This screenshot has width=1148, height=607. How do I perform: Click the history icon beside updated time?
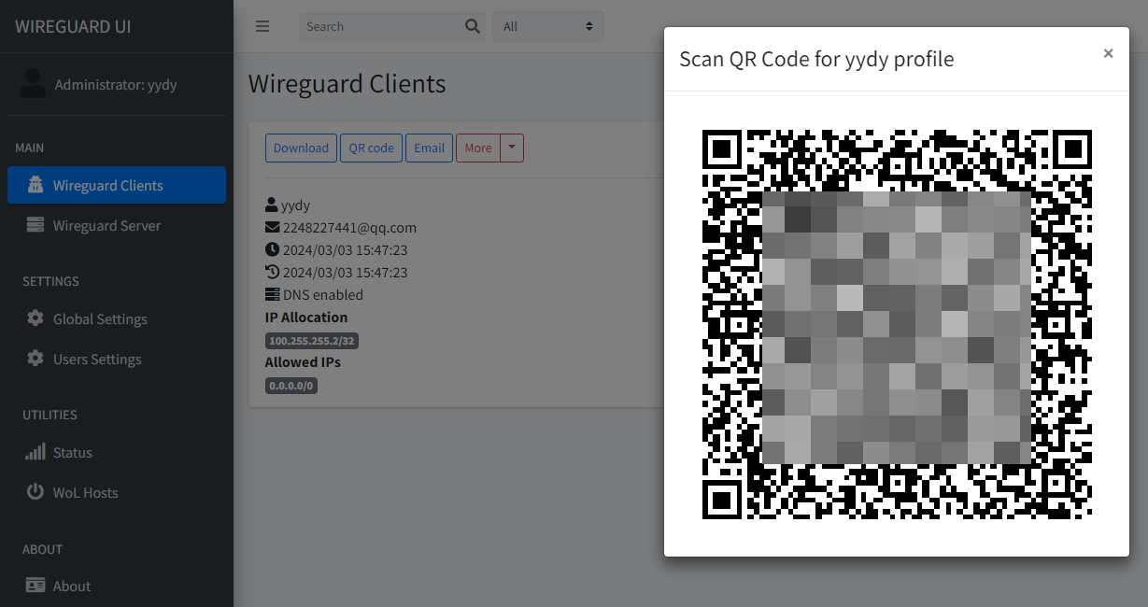(x=272, y=272)
